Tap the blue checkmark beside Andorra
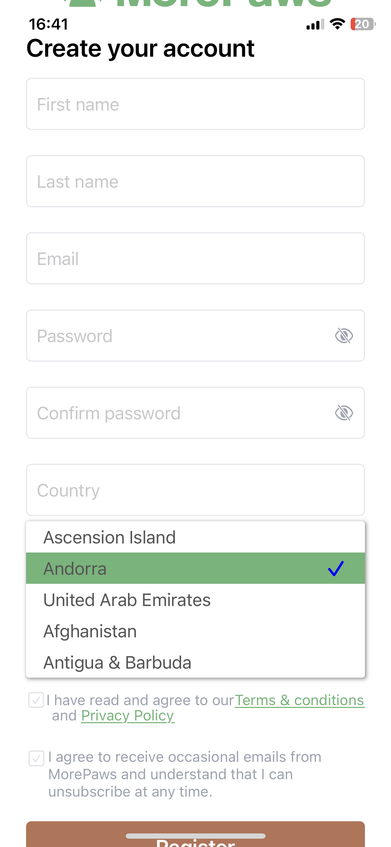Viewport: 391px width, 847px height. 336,568
